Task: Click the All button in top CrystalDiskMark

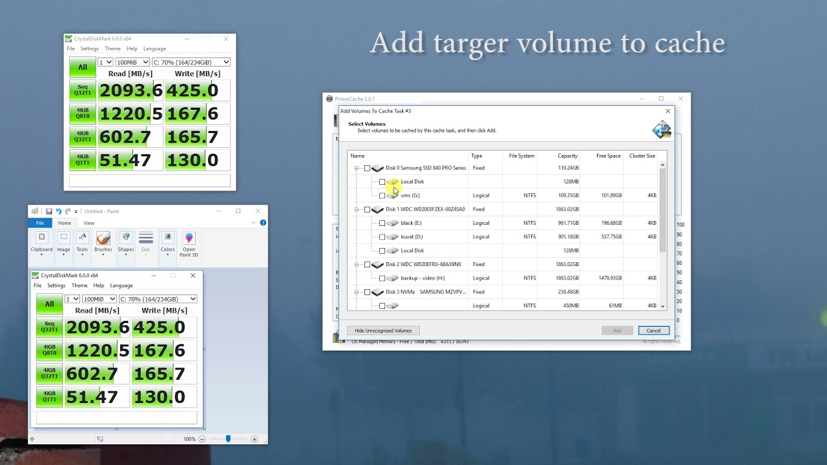Action: tap(83, 67)
